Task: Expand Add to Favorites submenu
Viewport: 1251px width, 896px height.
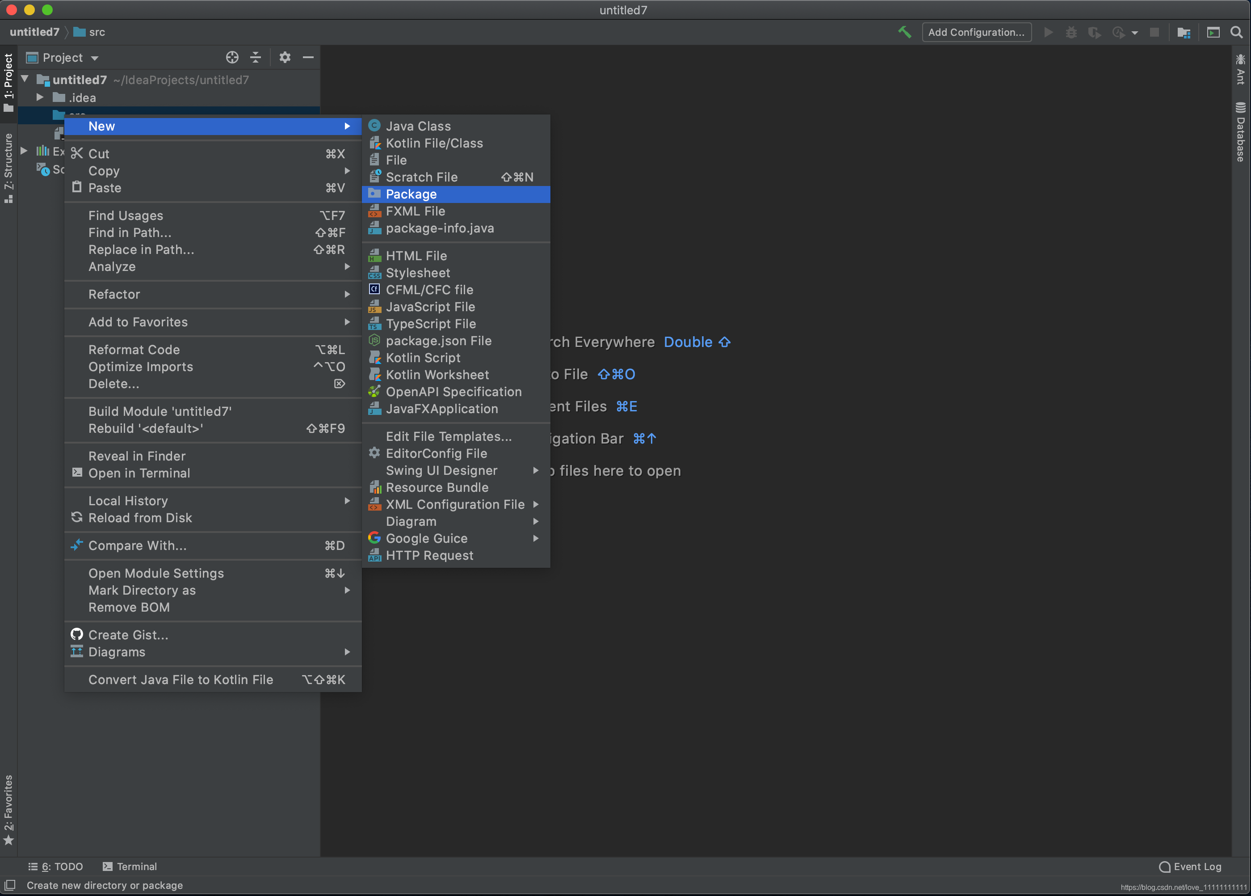Action: (x=213, y=322)
